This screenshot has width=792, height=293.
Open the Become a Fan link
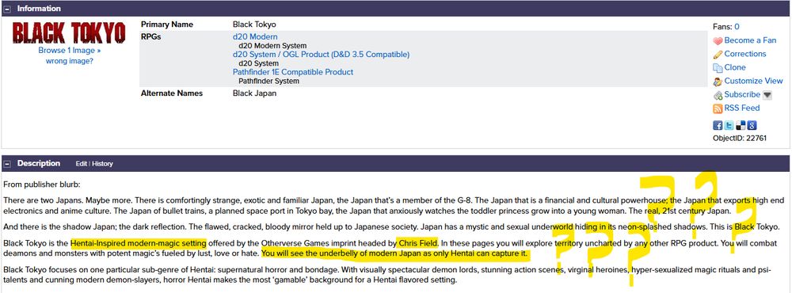coord(750,40)
